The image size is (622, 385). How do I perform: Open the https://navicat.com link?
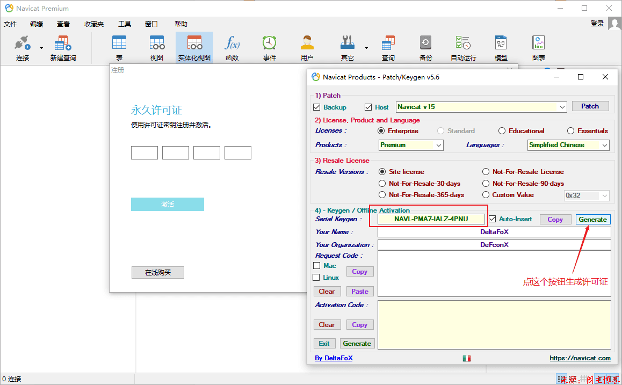[580, 358]
